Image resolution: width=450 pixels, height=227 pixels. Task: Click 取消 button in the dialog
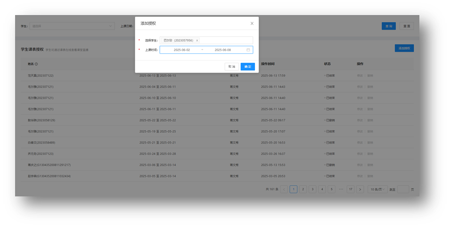232,66
